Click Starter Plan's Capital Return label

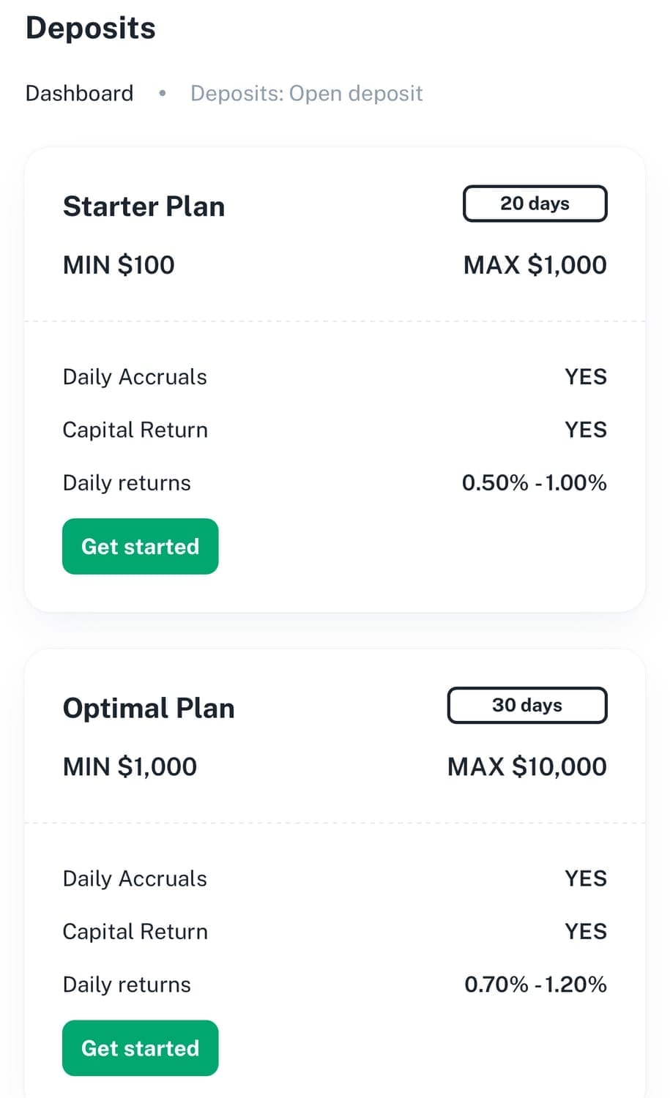coord(135,430)
